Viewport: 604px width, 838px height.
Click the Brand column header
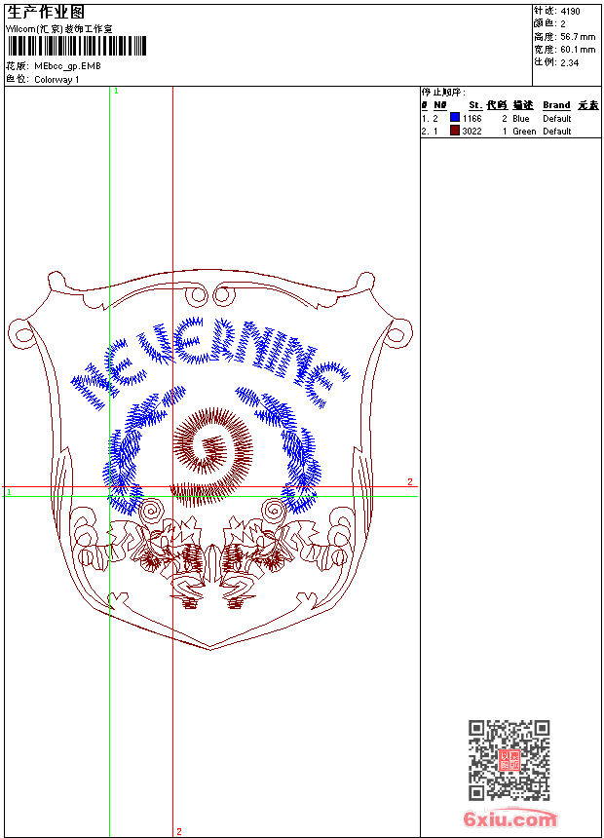coord(556,105)
